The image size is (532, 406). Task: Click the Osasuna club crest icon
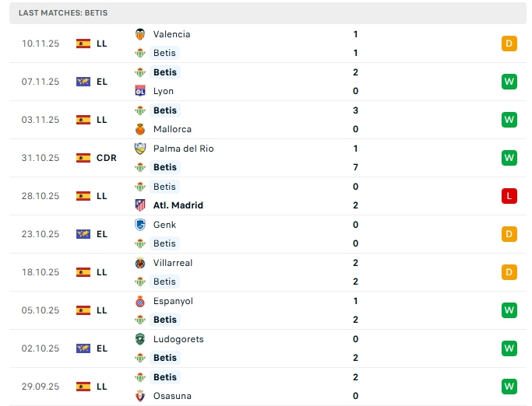tap(140, 396)
